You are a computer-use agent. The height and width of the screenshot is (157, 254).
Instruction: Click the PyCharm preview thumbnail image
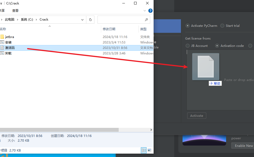pyautogui.click(x=204, y=140)
